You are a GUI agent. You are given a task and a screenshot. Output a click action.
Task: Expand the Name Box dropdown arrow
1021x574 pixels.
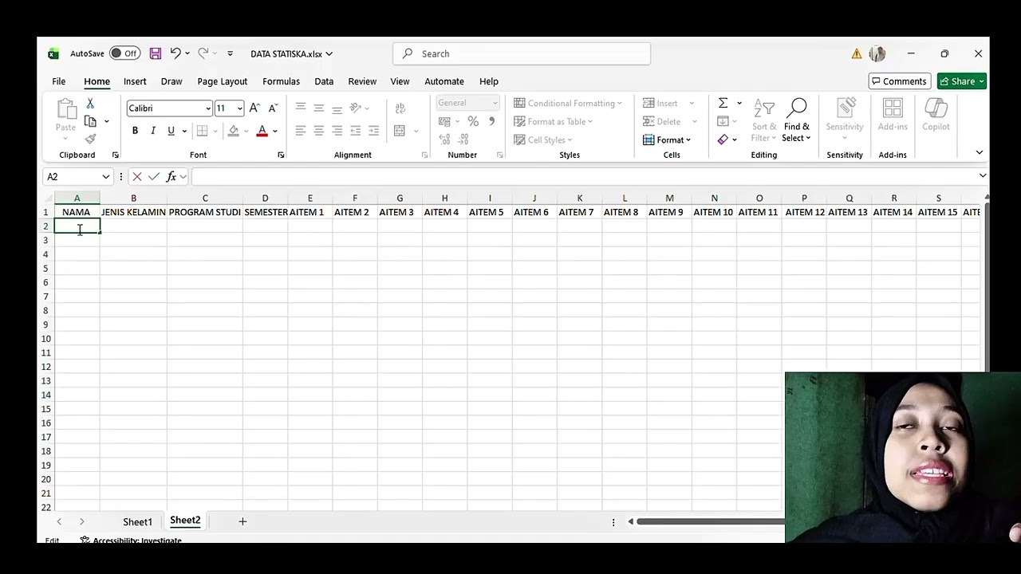(105, 176)
